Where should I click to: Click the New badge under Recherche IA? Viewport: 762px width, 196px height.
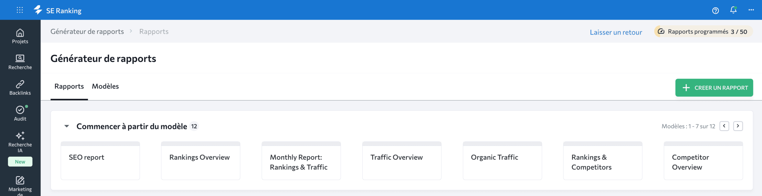pos(20,162)
